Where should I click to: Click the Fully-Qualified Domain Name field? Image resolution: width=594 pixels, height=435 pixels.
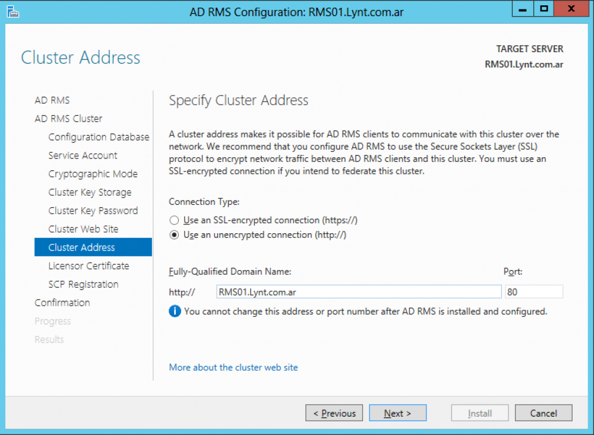click(359, 292)
